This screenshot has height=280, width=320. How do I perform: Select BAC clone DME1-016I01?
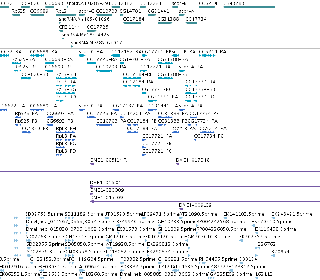pyautogui.click(x=205, y=186)
